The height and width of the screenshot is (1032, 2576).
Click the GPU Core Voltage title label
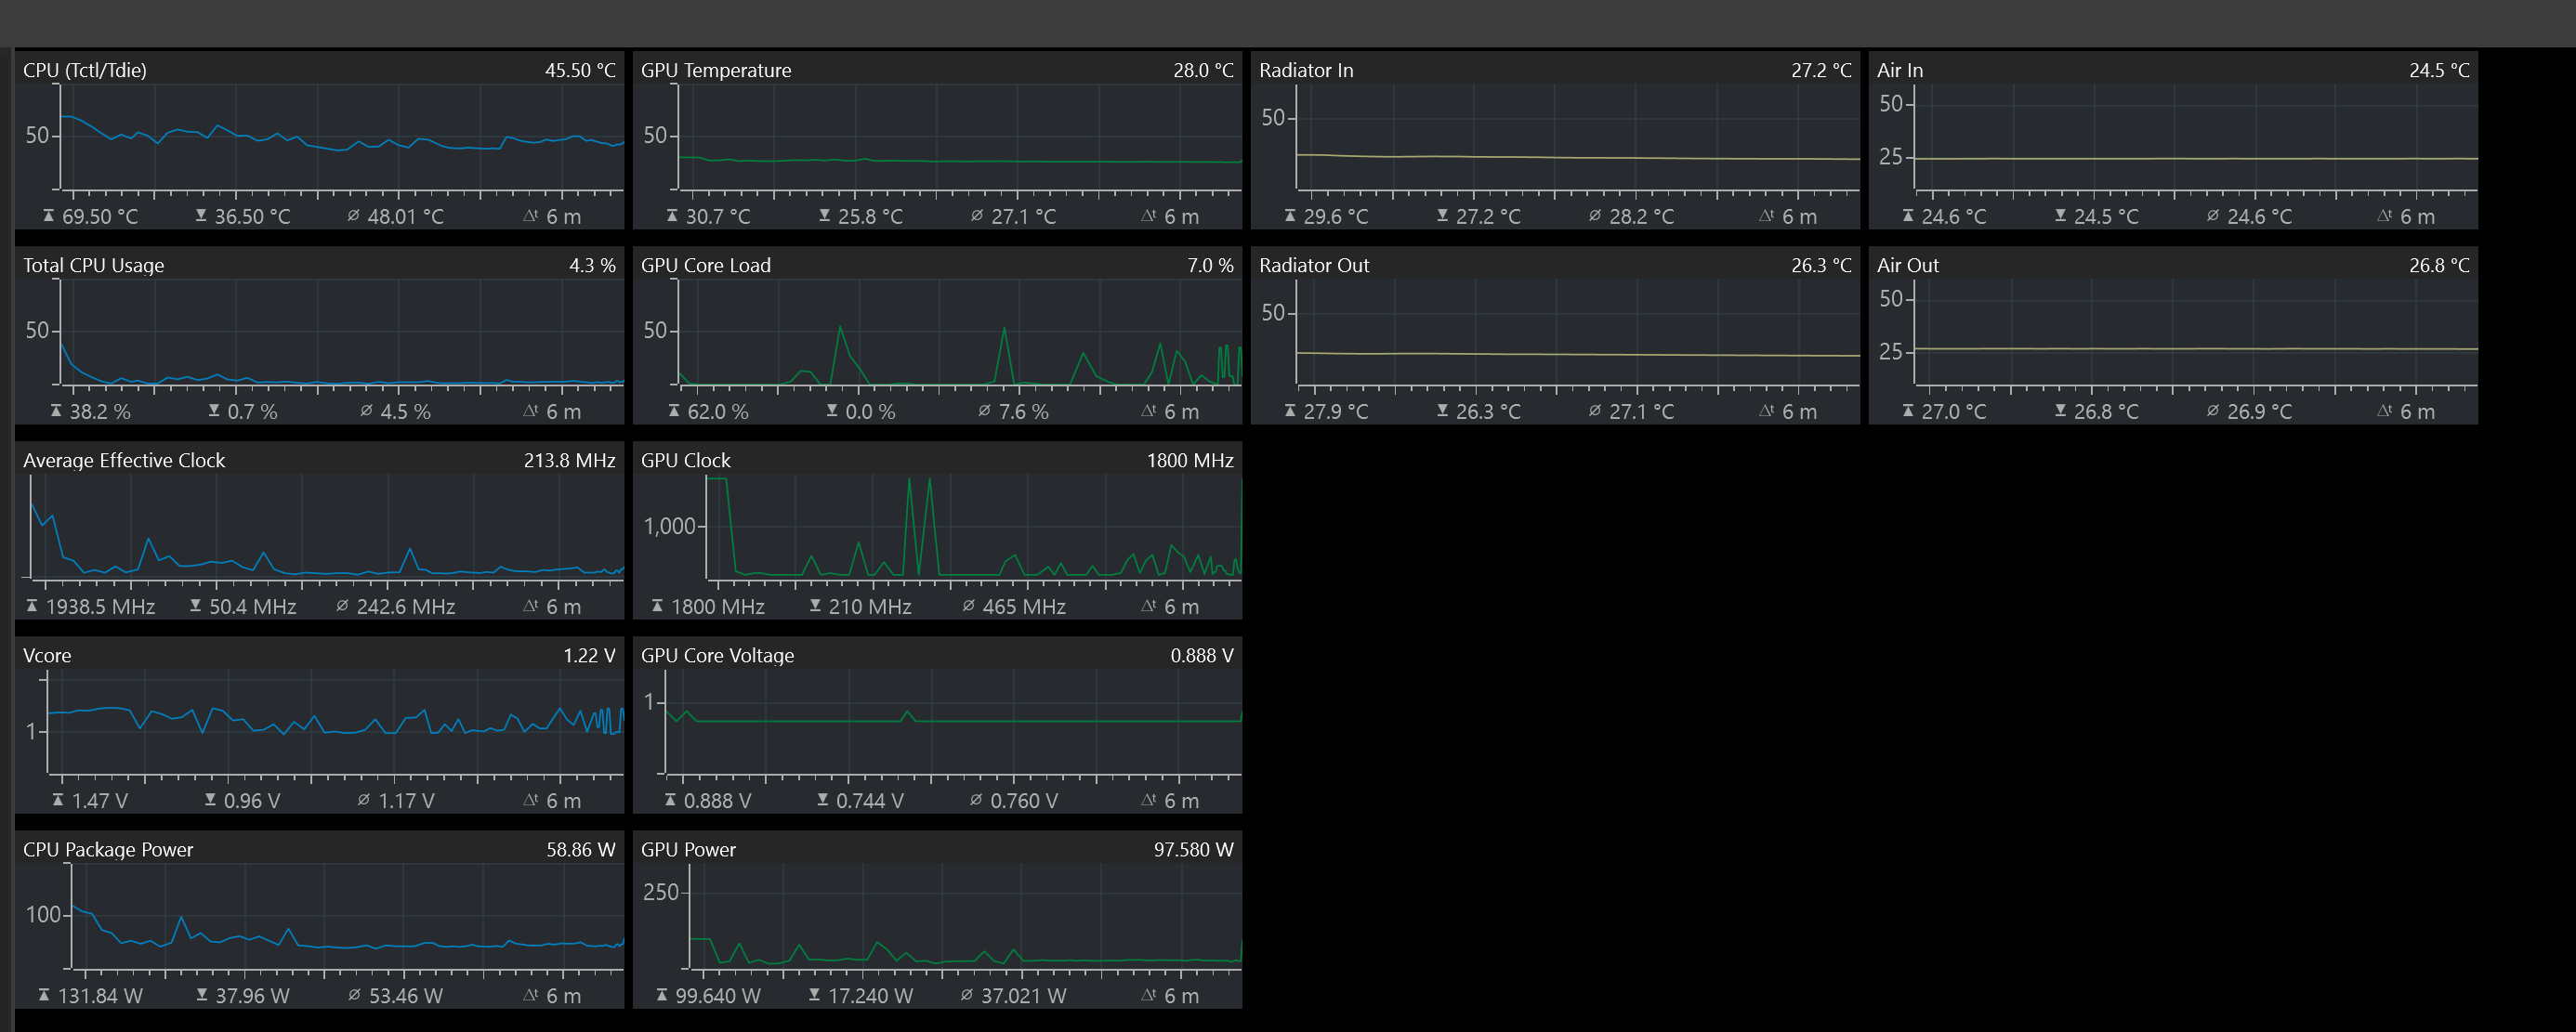coord(717,655)
